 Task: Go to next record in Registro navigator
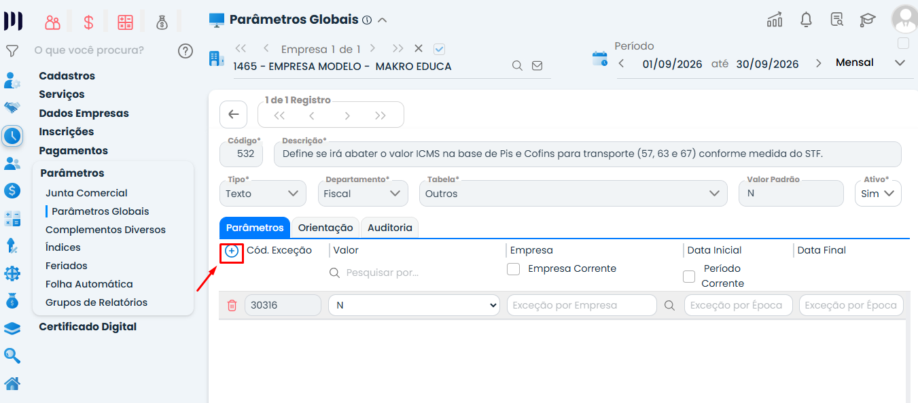(x=347, y=116)
